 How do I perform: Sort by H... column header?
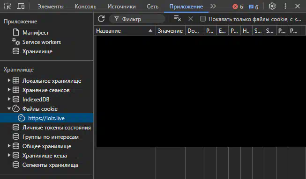click(x=246, y=31)
